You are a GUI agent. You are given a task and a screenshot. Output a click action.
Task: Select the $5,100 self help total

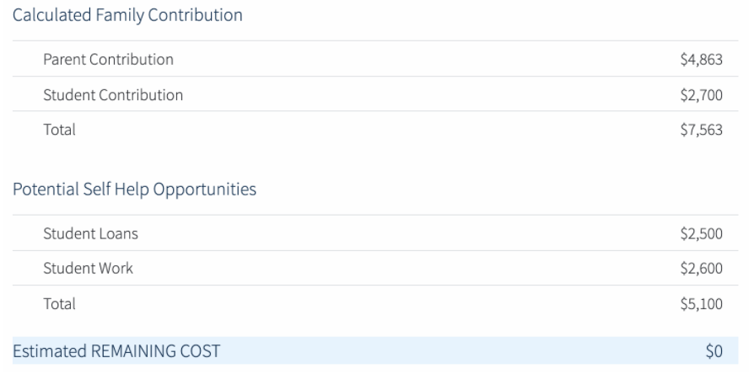tap(701, 304)
